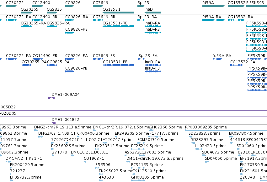Image resolution: width=267 pixels, height=182 pixels.
Task: Select transcript CG3649-RB
Action: tap(98, 20)
